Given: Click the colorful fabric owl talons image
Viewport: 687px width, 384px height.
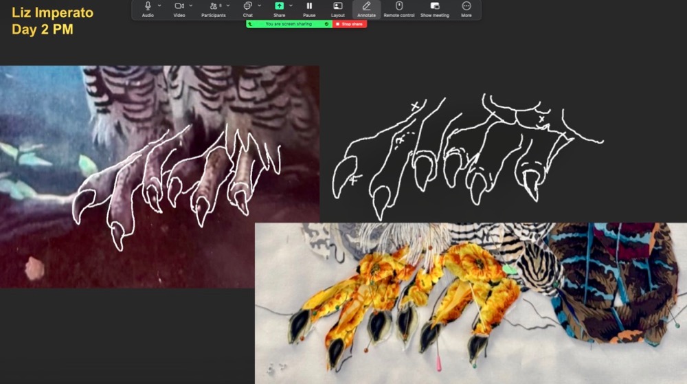Looking at the screenshot, I should tap(471, 302).
